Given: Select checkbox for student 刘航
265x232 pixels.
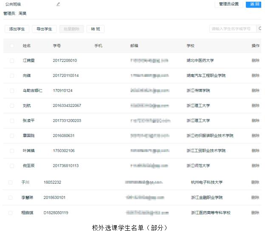Looking at the screenshot, I should (x=12, y=106).
